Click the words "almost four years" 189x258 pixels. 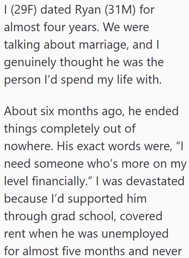(50, 28)
